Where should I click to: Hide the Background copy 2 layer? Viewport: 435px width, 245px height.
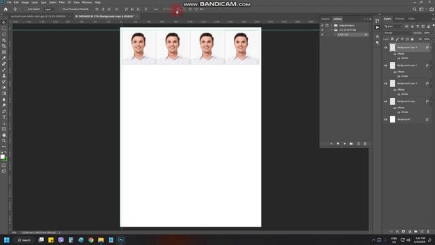tap(385, 84)
